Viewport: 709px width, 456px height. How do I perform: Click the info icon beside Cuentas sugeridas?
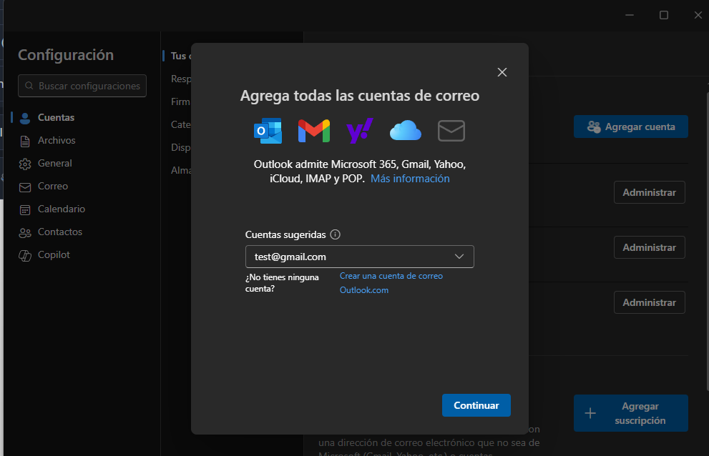click(x=335, y=234)
